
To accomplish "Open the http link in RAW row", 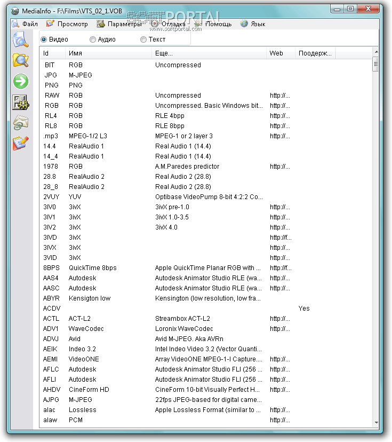I will click(279, 96).
